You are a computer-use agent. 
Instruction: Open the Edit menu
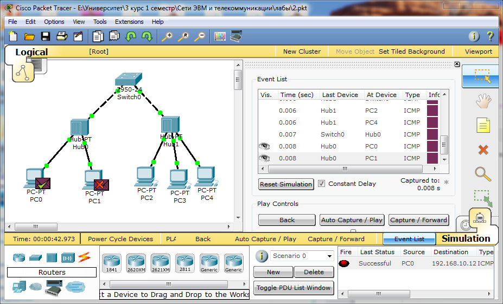30,22
